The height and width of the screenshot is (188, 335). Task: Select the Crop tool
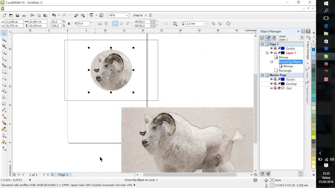[4, 46]
